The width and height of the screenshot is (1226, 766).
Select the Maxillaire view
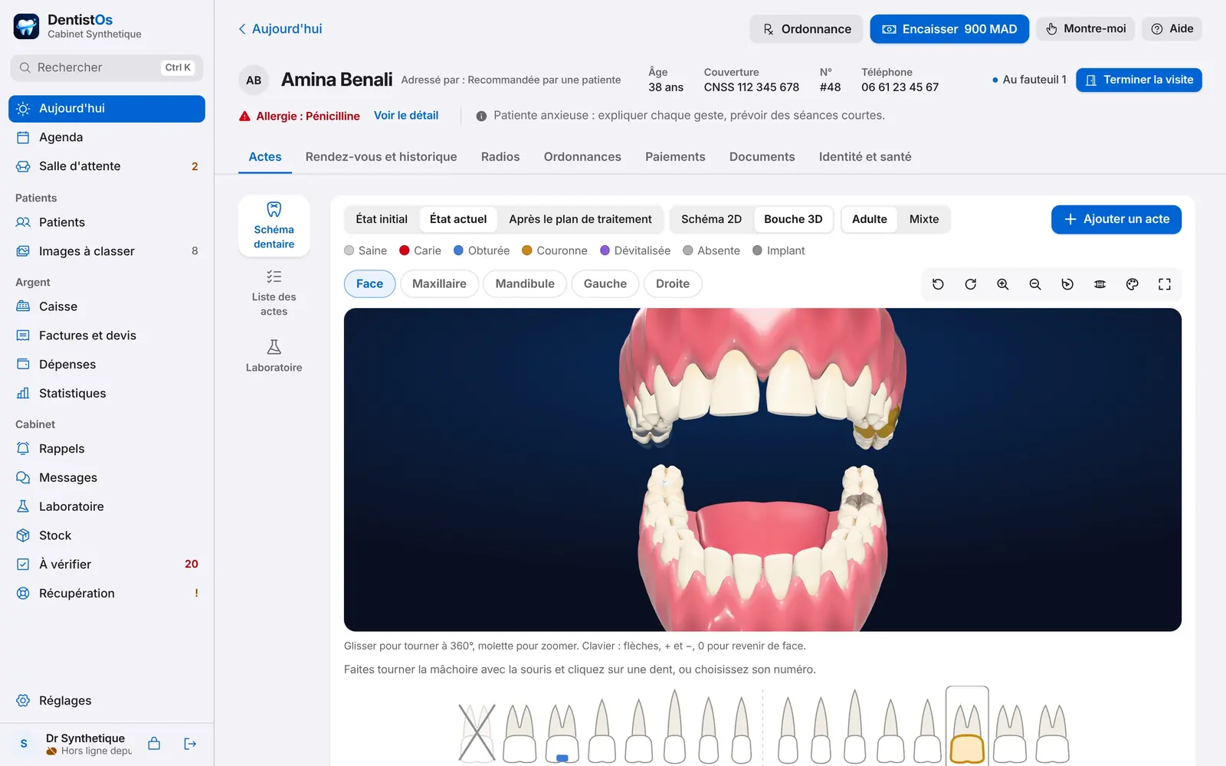439,283
